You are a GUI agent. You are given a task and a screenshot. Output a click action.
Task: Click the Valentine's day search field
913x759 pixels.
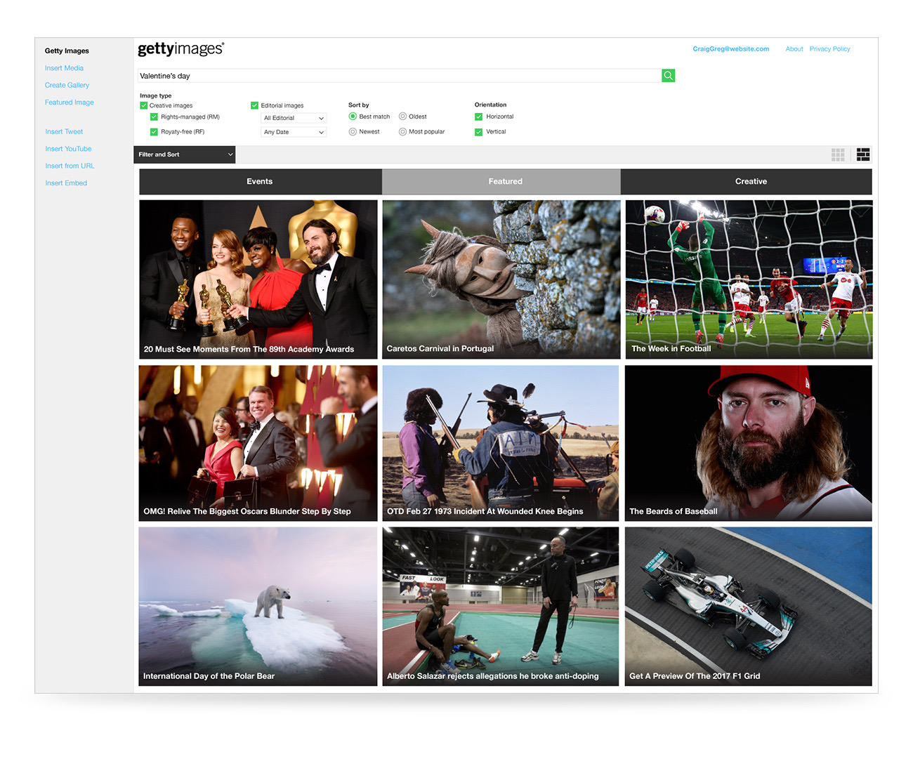[x=398, y=76]
